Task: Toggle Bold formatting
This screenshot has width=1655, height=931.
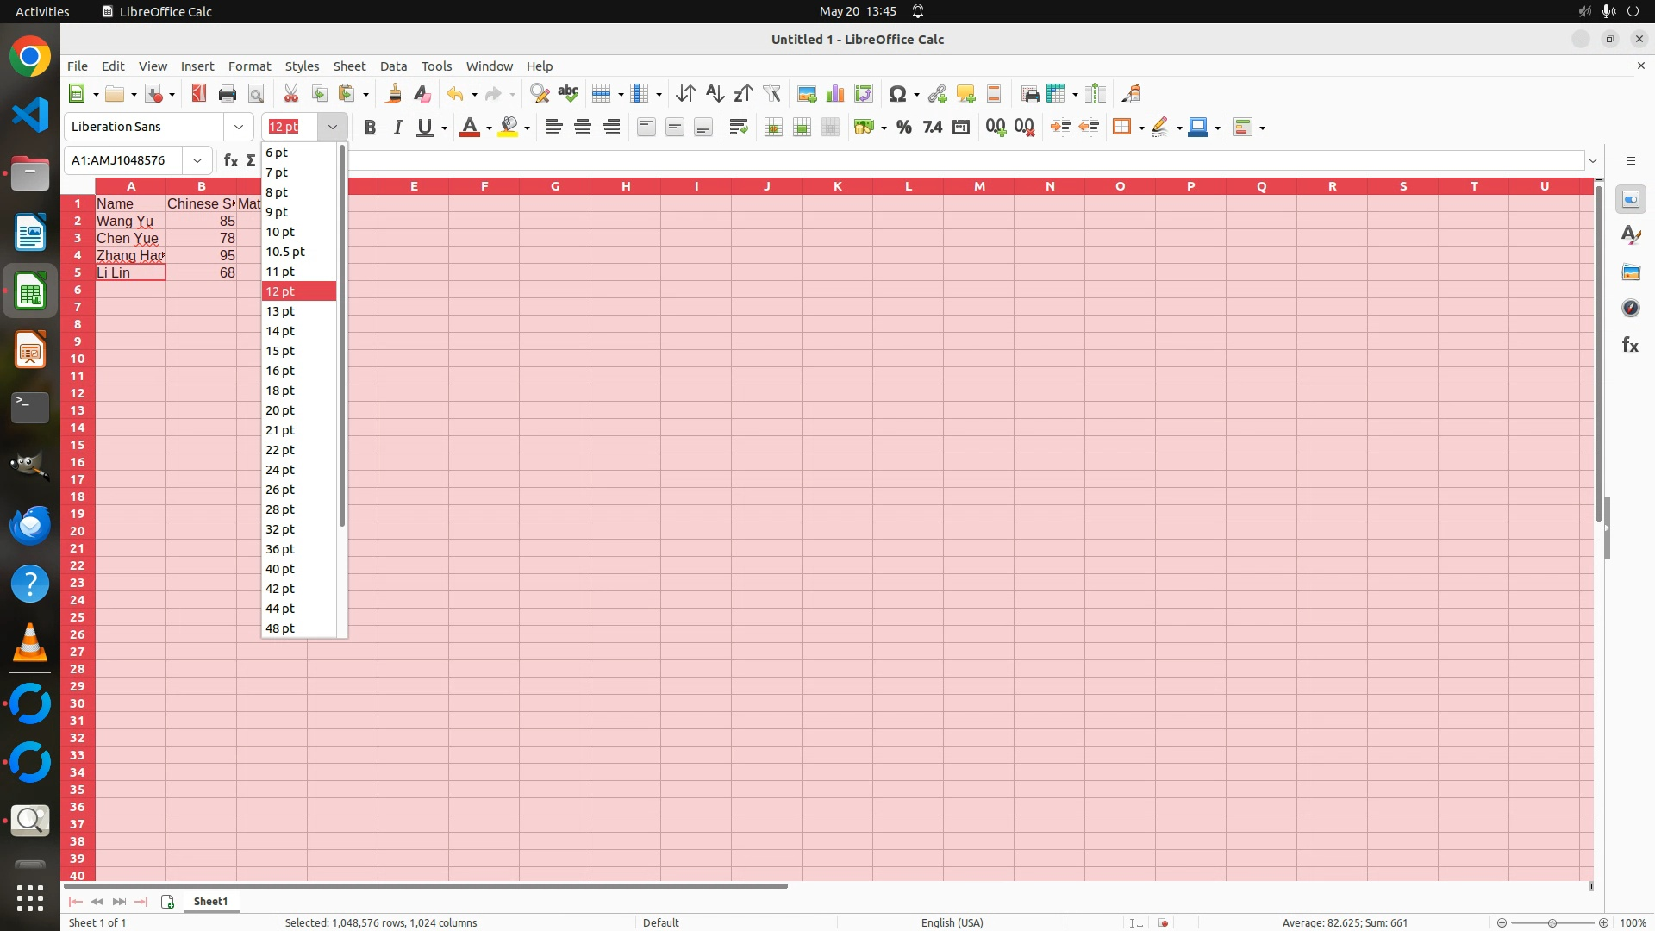Action: click(x=370, y=127)
